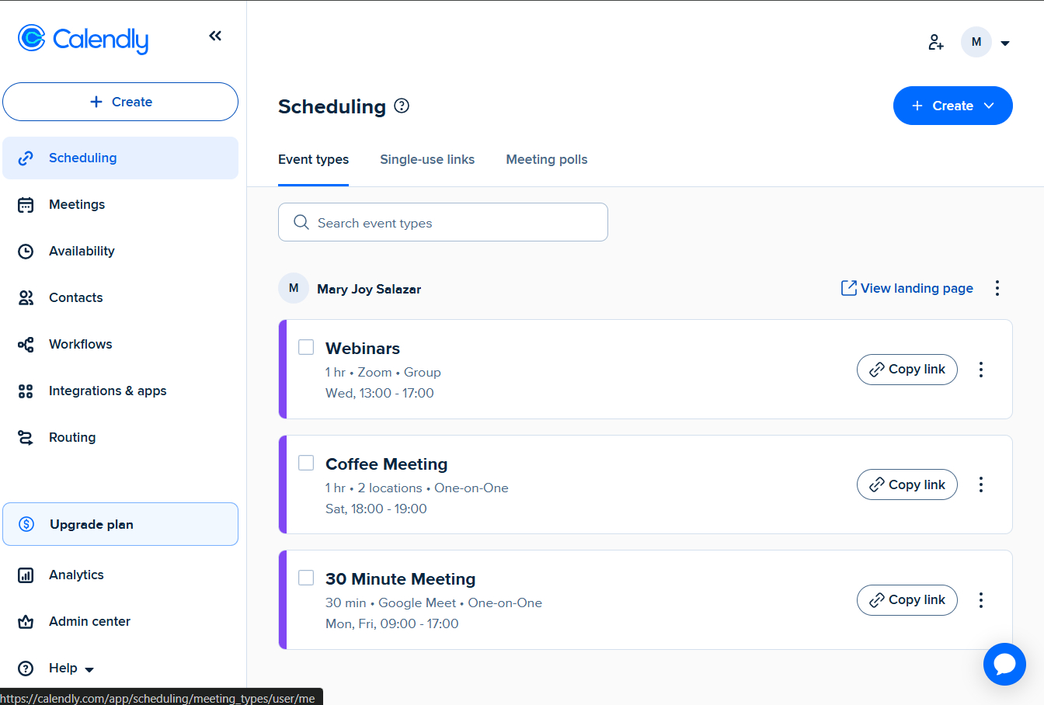Collapse the sidebar with double-chevron icon
This screenshot has height=705, width=1044.
(215, 36)
